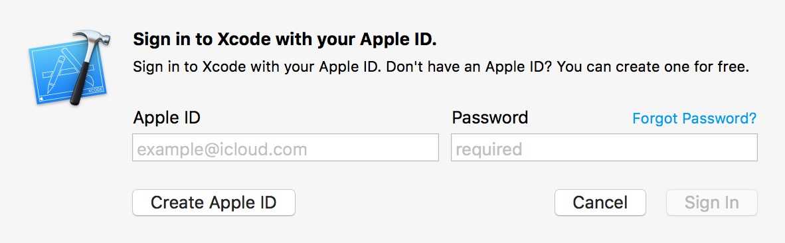This screenshot has width=785, height=243.
Task: Focus the Apple ID text field
Action: [x=286, y=147]
